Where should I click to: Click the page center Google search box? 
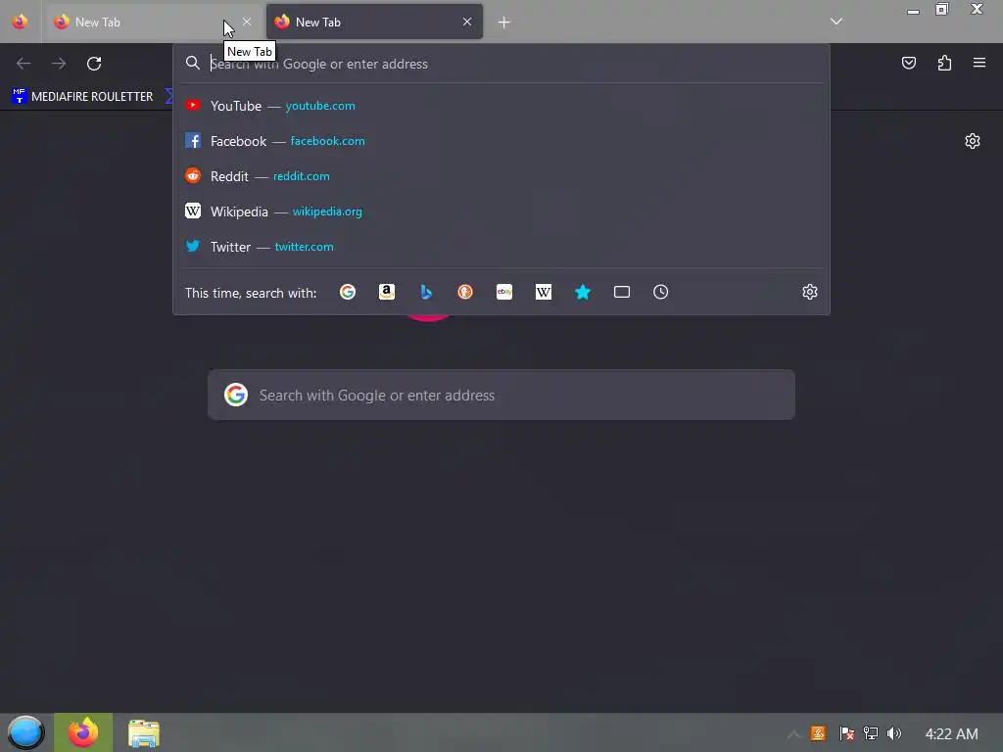pos(501,395)
